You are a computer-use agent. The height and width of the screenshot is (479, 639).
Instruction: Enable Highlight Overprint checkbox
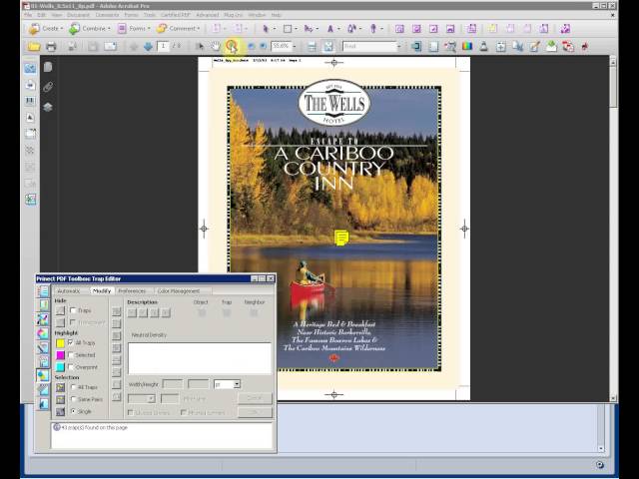71,367
